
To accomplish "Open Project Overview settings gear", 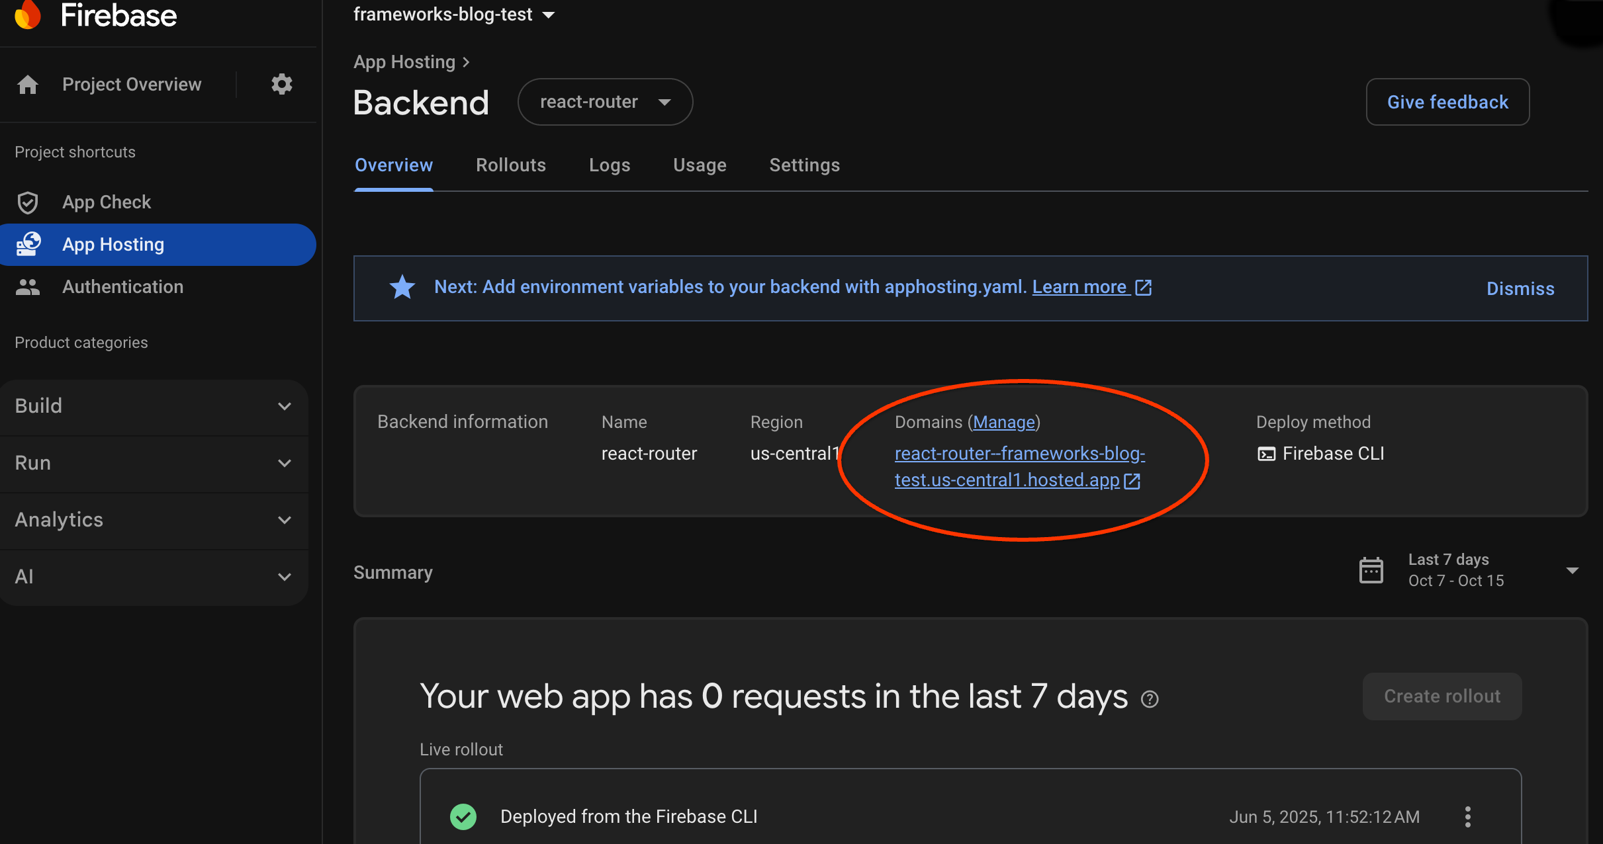I will tap(281, 84).
